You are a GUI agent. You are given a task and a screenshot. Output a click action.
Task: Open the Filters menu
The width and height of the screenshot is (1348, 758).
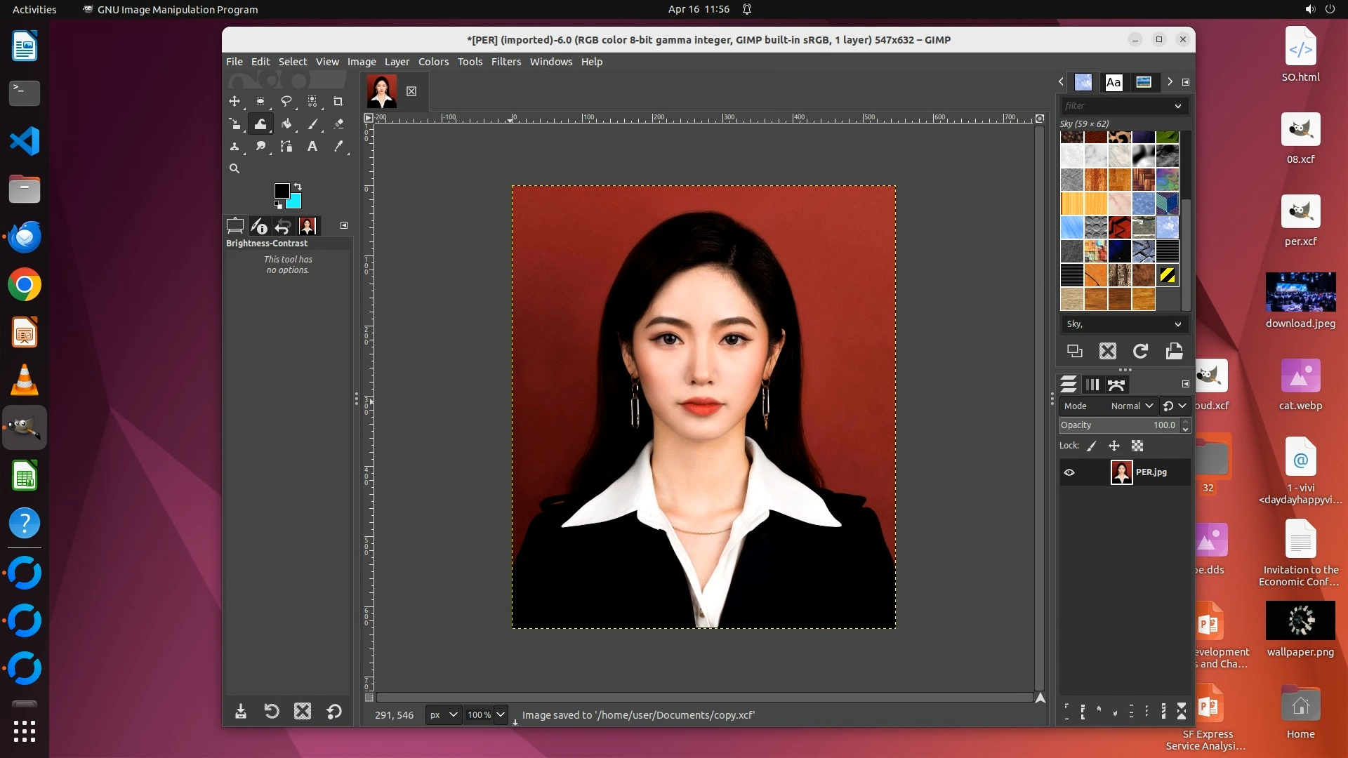coord(505,62)
